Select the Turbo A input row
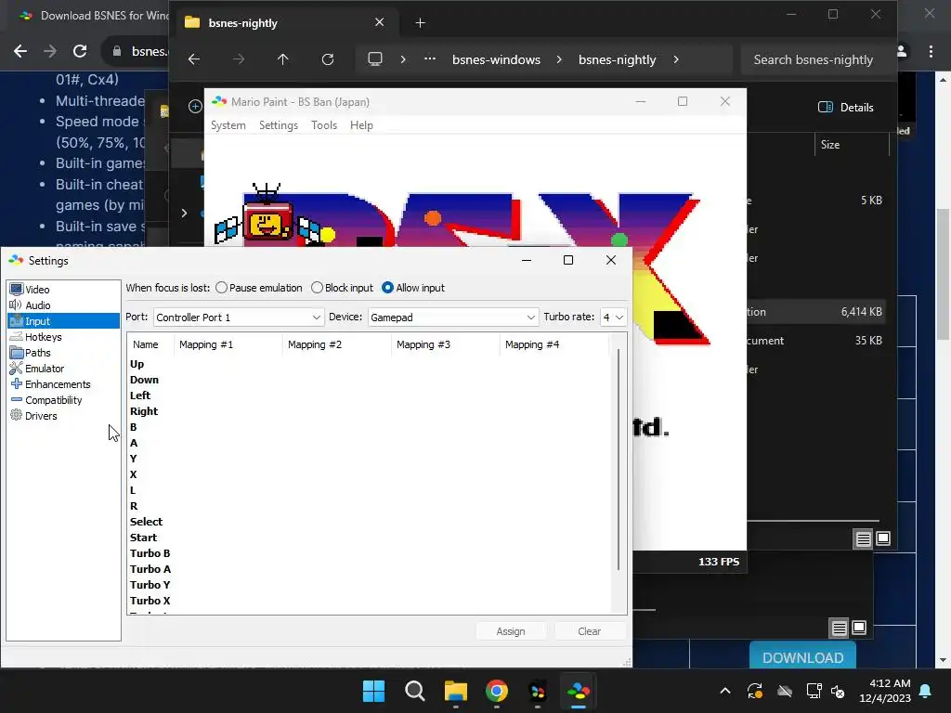 (x=369, y=569)
